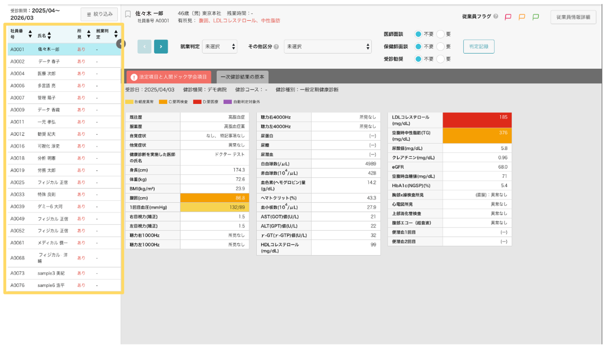Image resolution: width=605 pixels, height=349 pixels.
Task: Switch to 法定項目と人間ドック学会項目 tab
Action: (169, 77)
